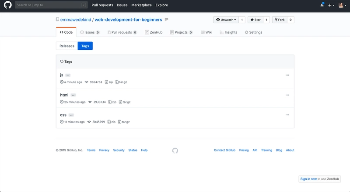Image resolution: width=350 pixels, height=192 pixels.
Task: Open web-development-for-beginners repository link
Action: [128, 20]
